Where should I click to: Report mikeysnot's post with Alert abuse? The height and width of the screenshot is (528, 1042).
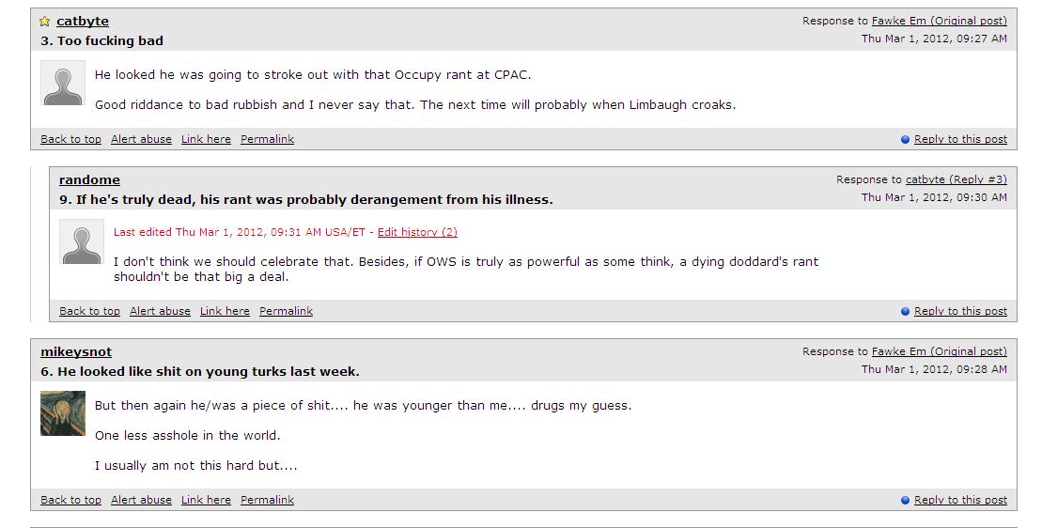click(141, 500)
